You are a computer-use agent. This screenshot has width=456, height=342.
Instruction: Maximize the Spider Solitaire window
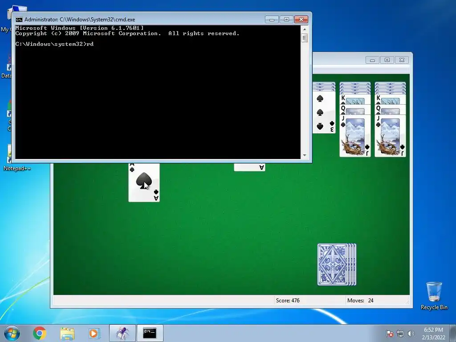point(387,60)
